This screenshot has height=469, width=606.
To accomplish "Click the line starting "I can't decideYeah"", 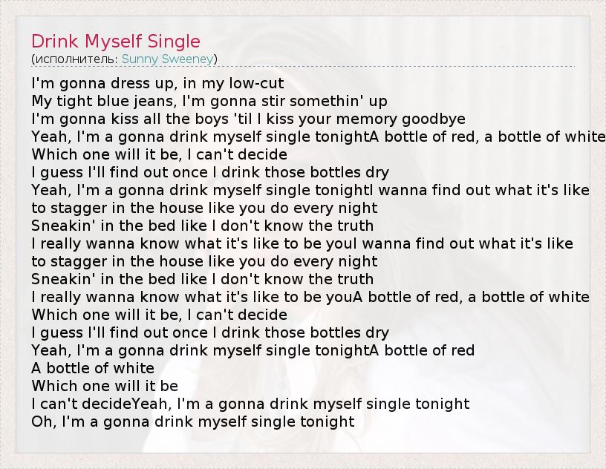I will pyautogui.click(x=250, y=404).
